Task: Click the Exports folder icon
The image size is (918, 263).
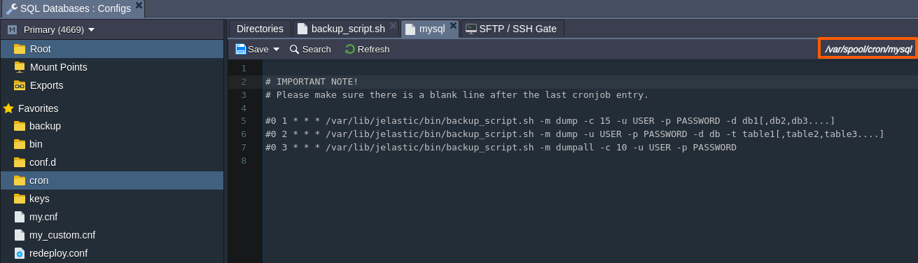Action: click(20, 85)
